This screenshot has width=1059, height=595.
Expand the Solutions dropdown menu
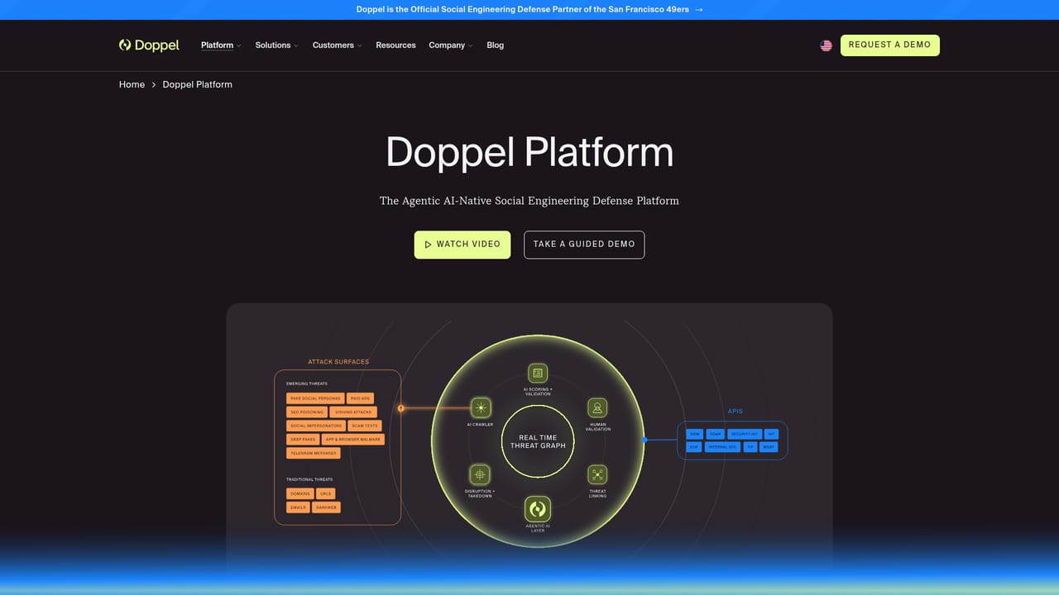click(276, 45)
